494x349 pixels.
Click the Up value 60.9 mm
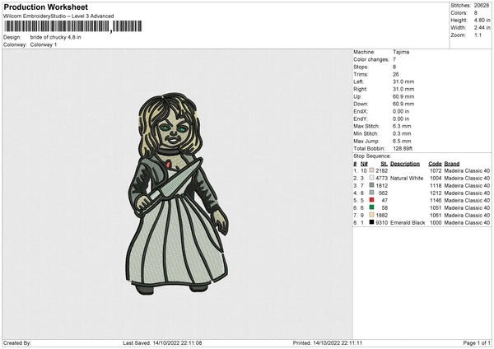point(403,96)
